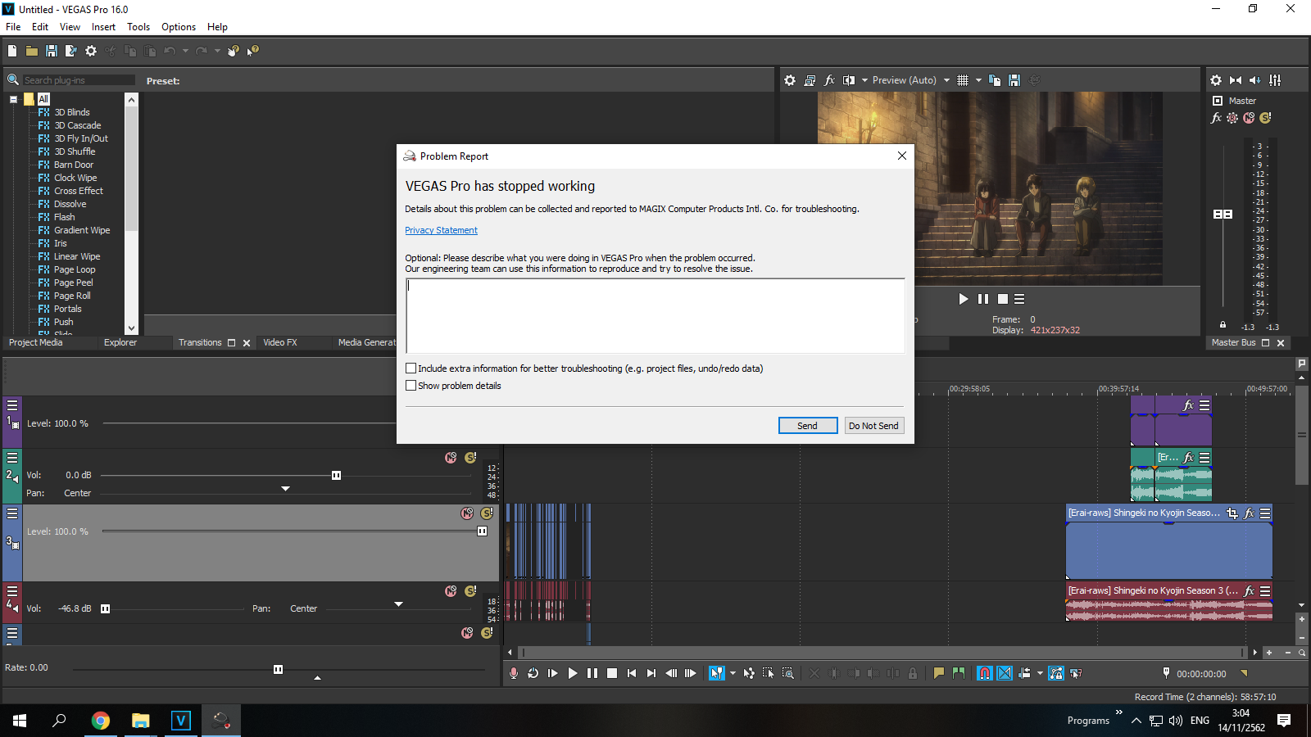Select Cross Effect transition in list
Viewport: 1311px width, 737px height.
tap(79, 191)
